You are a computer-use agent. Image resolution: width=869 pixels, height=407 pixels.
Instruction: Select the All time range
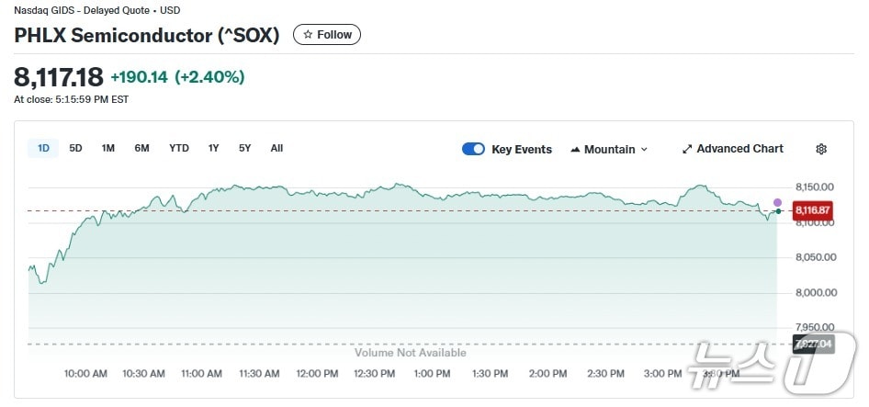(276, 148)
